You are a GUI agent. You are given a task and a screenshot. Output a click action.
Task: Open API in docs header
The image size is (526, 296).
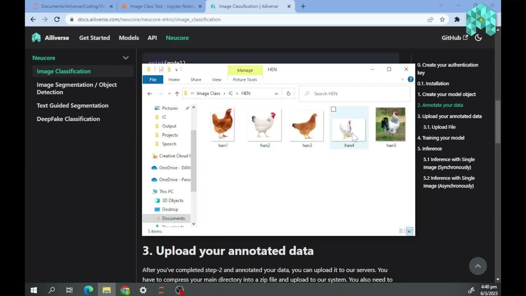(x=152, y=38)
